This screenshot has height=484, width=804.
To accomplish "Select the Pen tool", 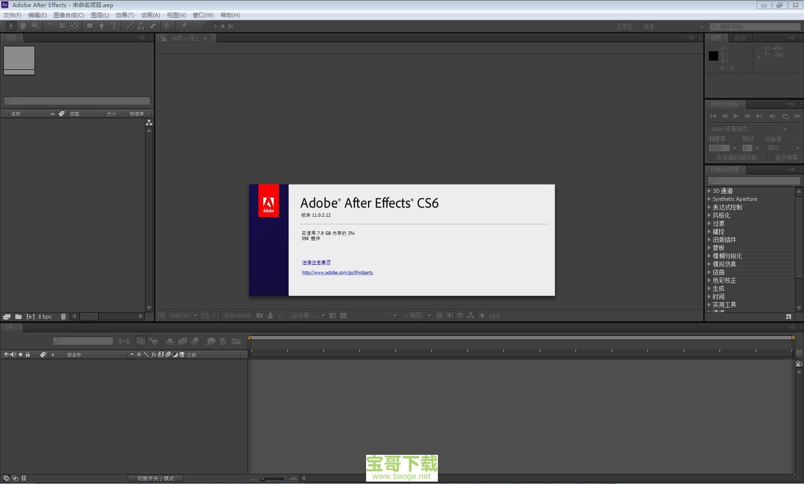I will [102, 26].
